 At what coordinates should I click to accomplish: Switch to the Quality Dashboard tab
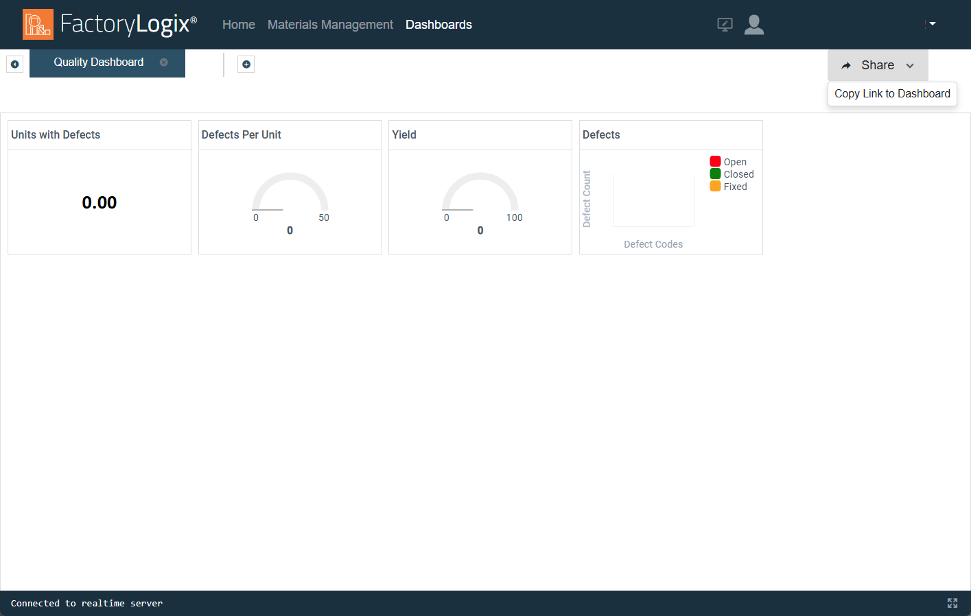tap(98, 62)
